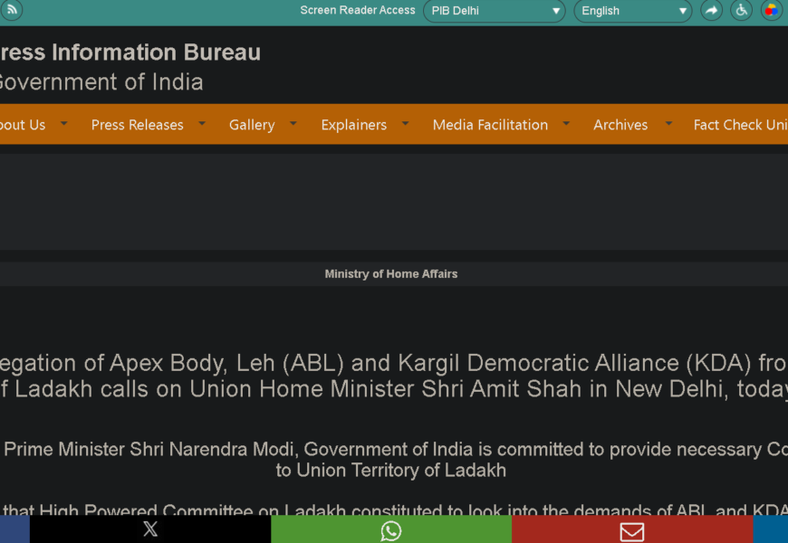Share the article via WhatsApp

(391, 530)
